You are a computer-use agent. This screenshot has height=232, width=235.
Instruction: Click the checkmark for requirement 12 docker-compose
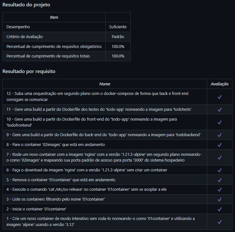click(x=219, y=97)
